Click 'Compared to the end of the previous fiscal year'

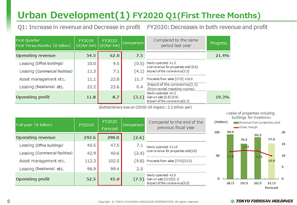pyautogui.click(x=176, y=125)
